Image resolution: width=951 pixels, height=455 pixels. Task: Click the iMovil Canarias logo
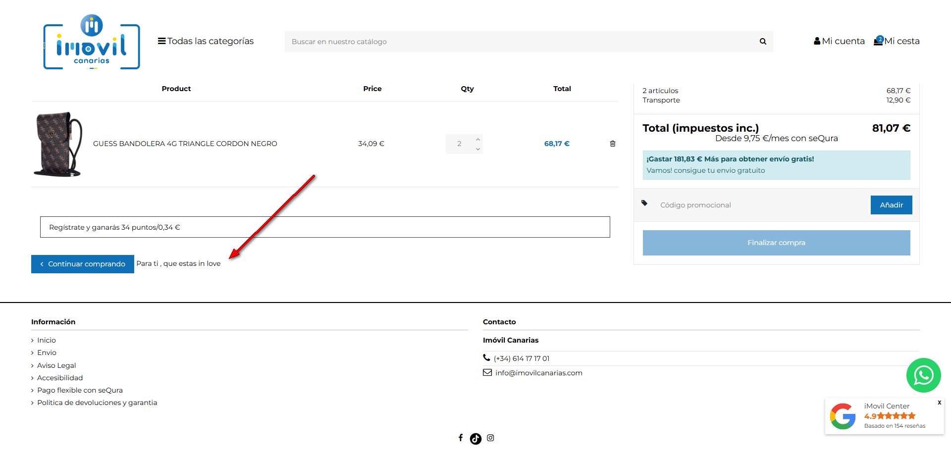[92, 43]
